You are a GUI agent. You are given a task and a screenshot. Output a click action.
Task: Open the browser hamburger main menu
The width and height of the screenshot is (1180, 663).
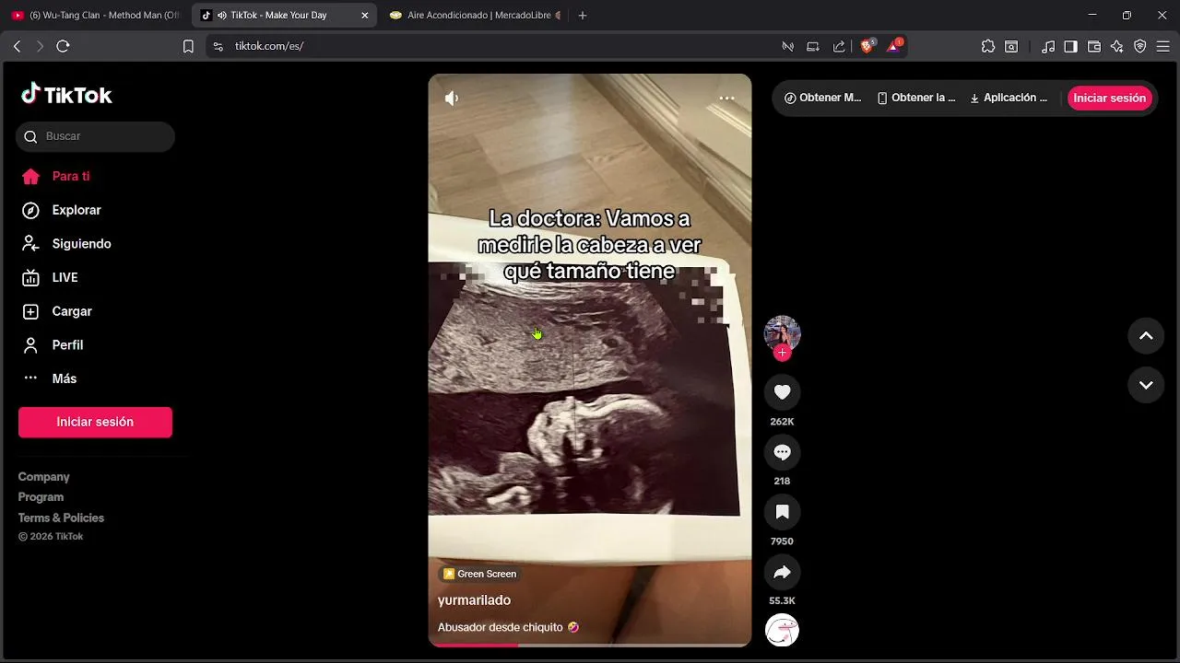click(x=1163, y=46)
